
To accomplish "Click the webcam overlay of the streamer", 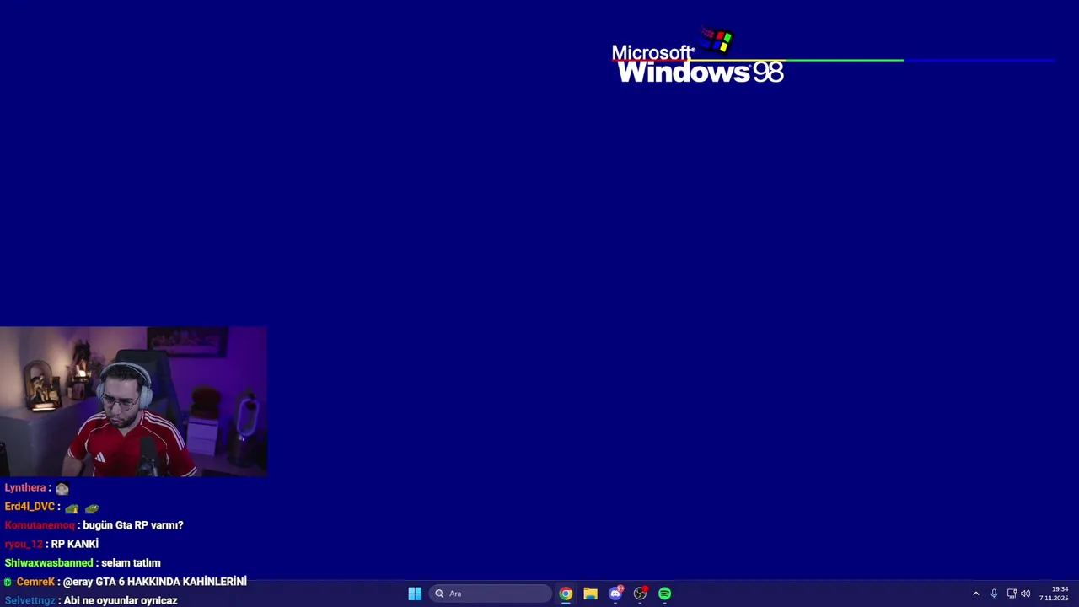I will pos(133,402).
